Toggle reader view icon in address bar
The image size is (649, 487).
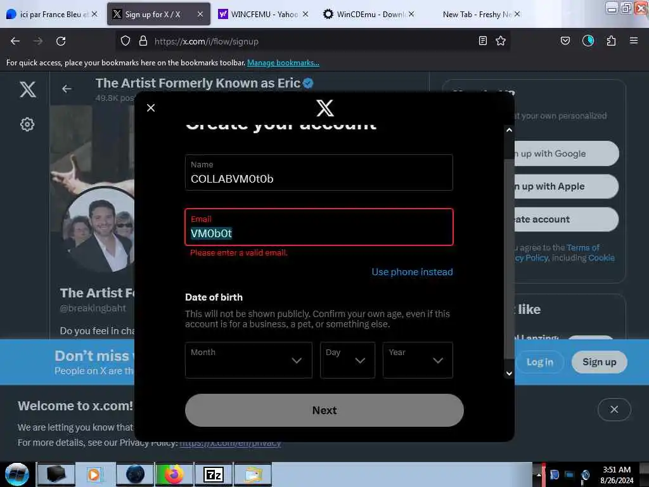[x=482, y=41]
